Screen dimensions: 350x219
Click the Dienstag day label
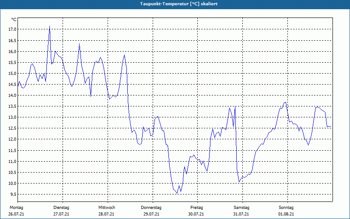(x=61, y=208)
